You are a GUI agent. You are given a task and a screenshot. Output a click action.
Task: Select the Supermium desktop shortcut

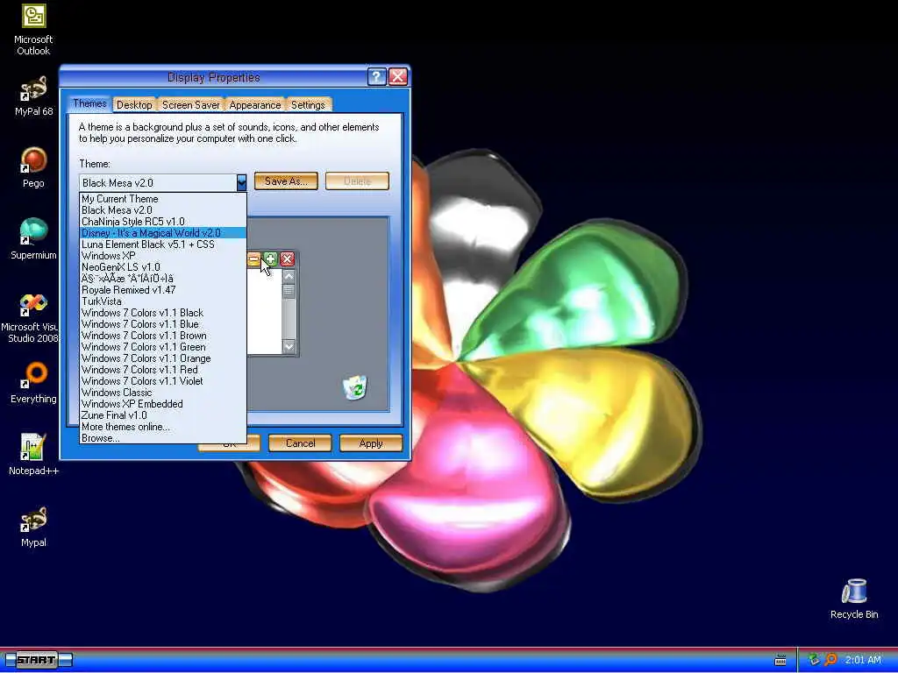(x=33, y=239)
